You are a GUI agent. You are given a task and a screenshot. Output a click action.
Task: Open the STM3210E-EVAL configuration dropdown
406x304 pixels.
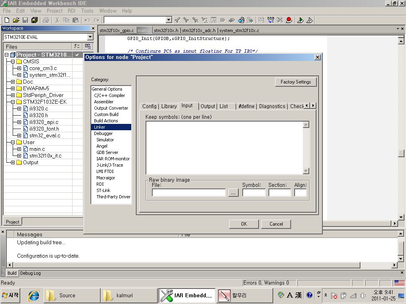coord(90,37)
